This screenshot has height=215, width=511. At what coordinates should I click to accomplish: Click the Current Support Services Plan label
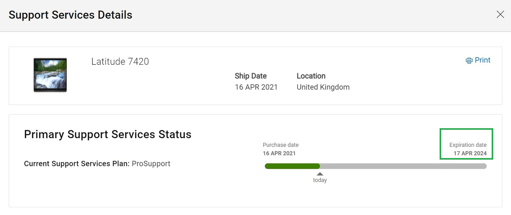coord(77,164)
